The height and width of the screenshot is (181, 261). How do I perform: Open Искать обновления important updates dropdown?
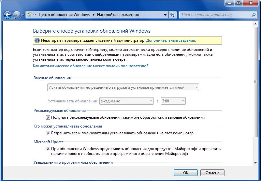123,87
